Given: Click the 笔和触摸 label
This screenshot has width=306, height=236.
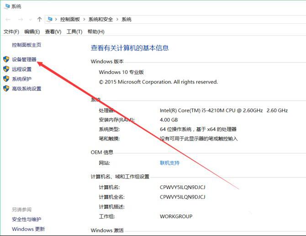Looking at the screenshot, I should click(109, 139).
